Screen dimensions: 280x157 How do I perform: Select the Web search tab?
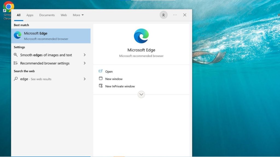click(x=64, y=15)
